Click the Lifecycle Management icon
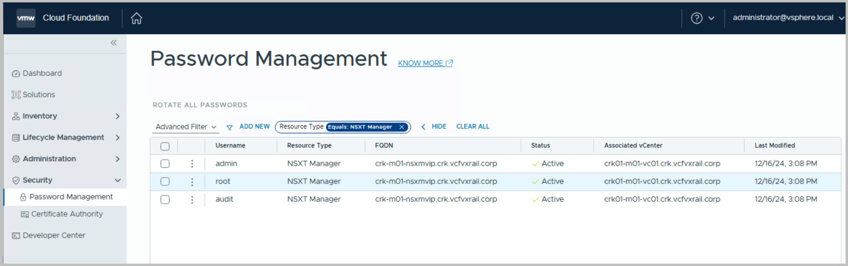The image size is (848, 266). (x=16, y=138)
